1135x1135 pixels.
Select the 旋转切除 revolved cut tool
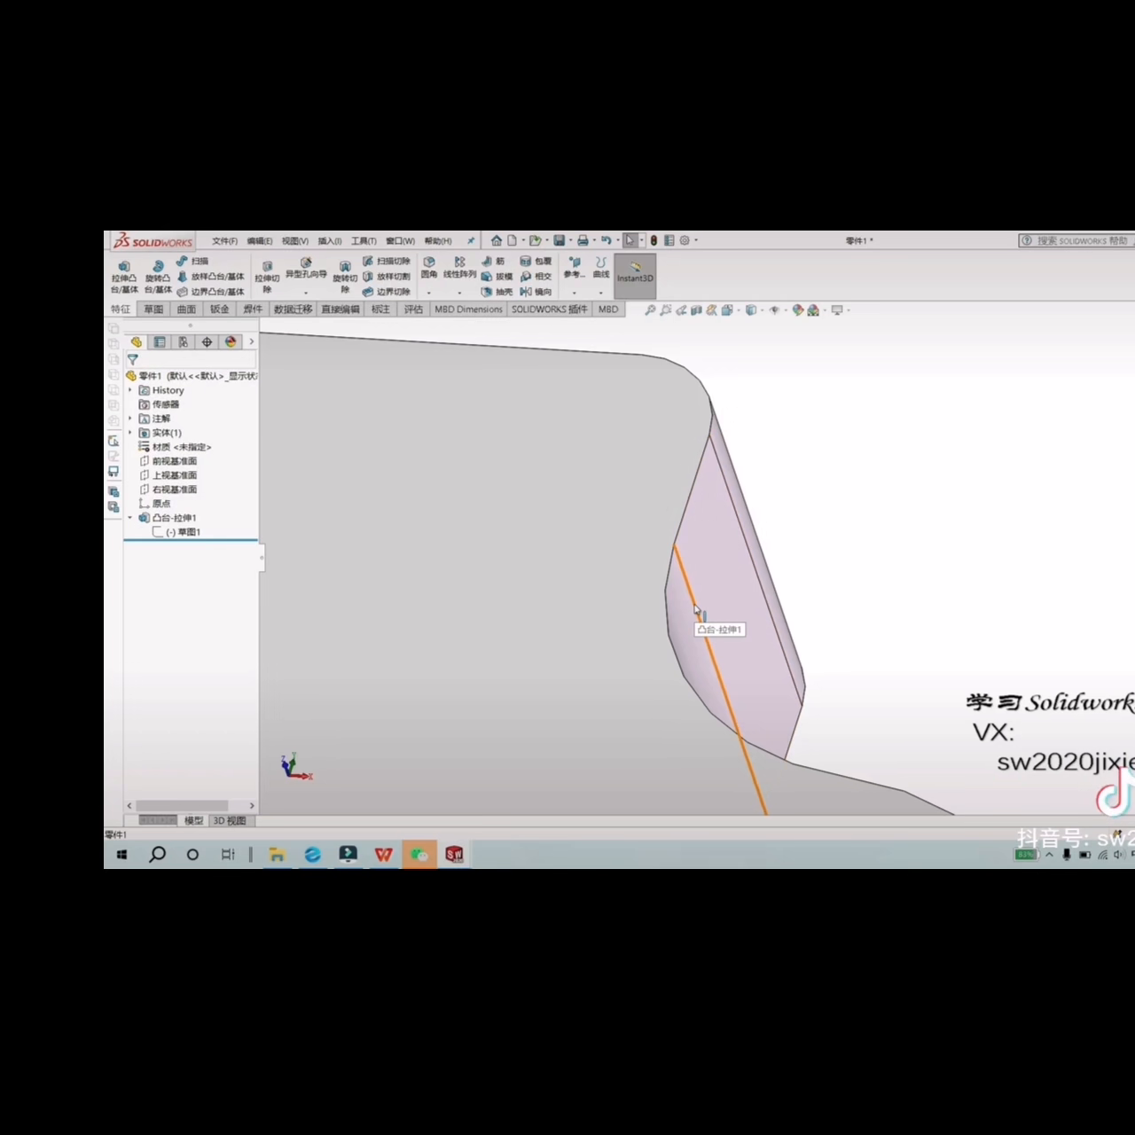click(x=345, y=277)
